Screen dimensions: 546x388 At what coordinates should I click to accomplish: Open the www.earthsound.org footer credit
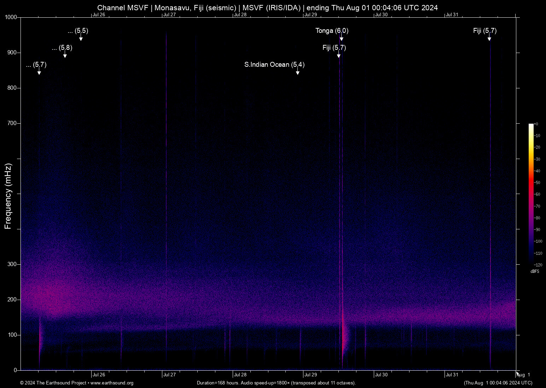(112, 383)
